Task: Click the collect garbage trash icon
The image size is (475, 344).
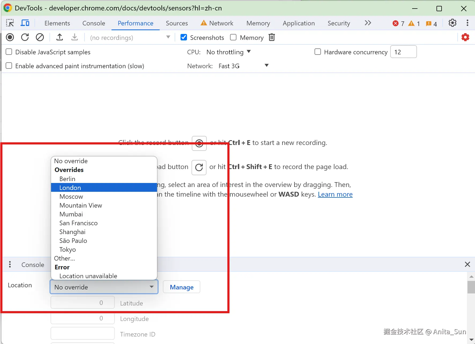Action: 272,37
